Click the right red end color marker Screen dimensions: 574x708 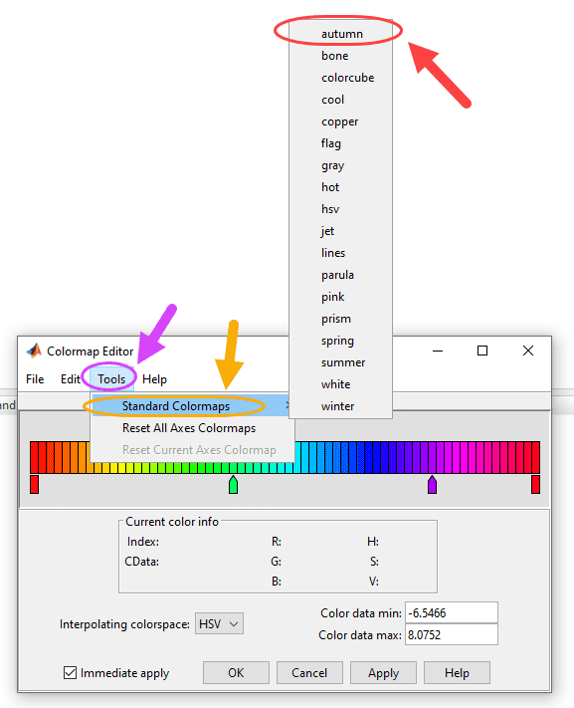point(535,484)
